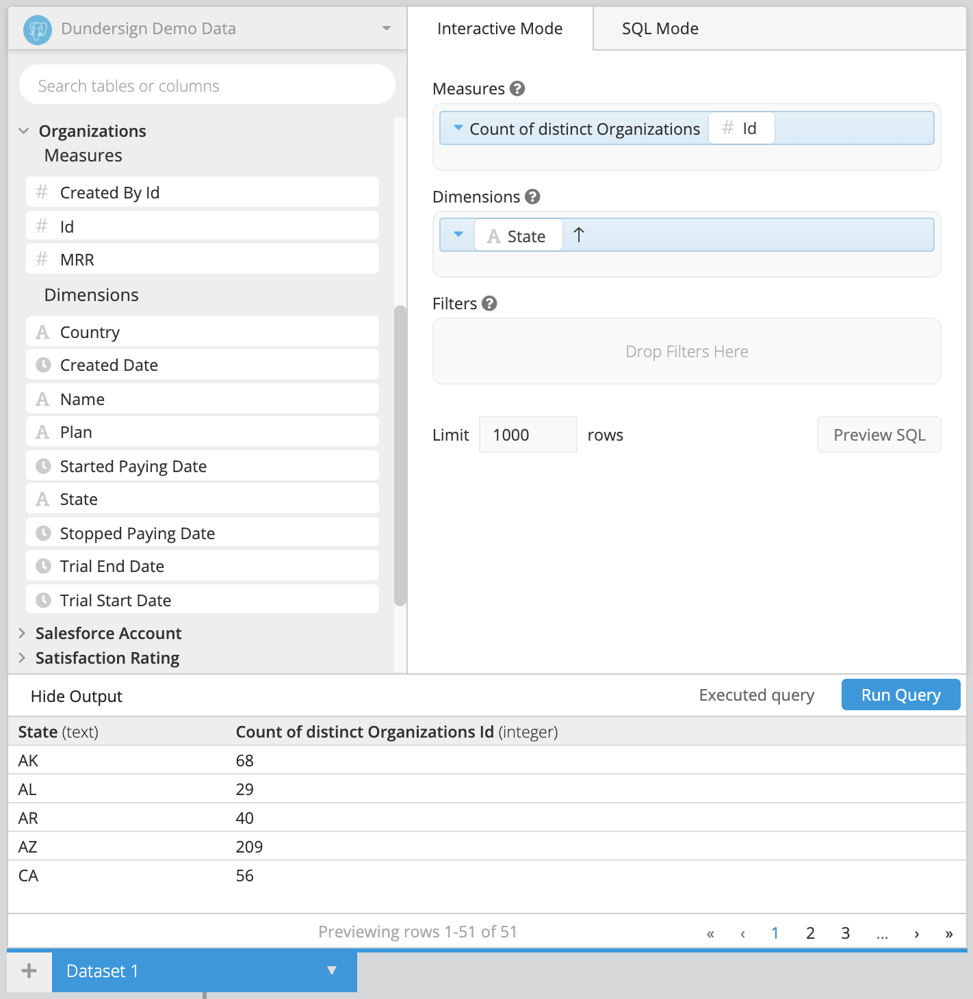Click Hide Output link
The height and width of the screenshot is (999, 973).
[77, 696]
